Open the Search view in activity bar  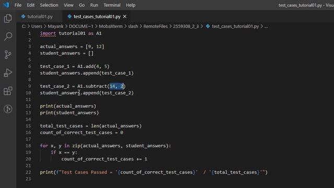pyautogui.click(x=8, y=37)
